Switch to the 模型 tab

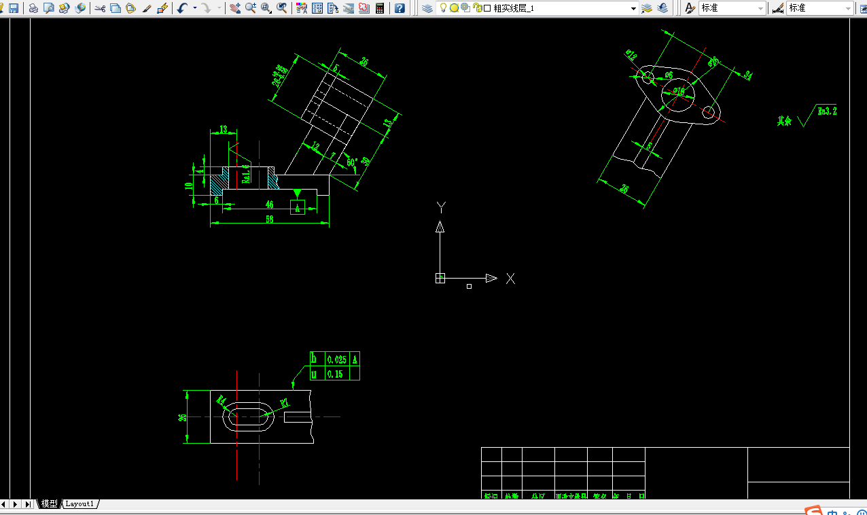pos(49,503)
